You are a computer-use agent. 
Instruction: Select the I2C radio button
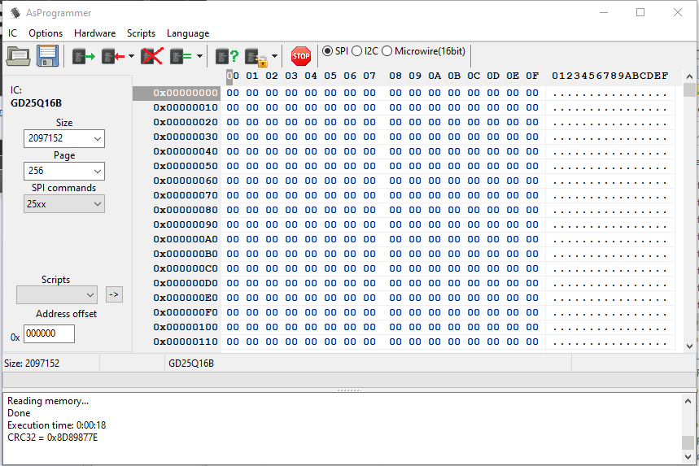[357, 51]
